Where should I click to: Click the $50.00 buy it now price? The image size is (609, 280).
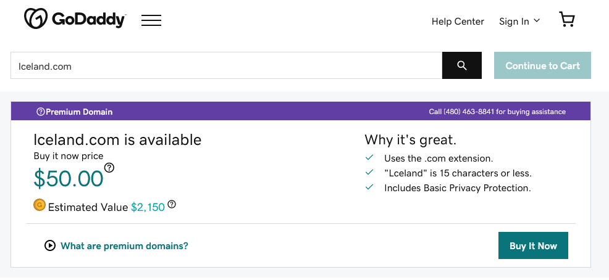(69, 179)
